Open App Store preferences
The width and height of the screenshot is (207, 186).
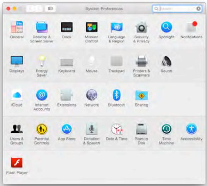(x=67, y=129)
